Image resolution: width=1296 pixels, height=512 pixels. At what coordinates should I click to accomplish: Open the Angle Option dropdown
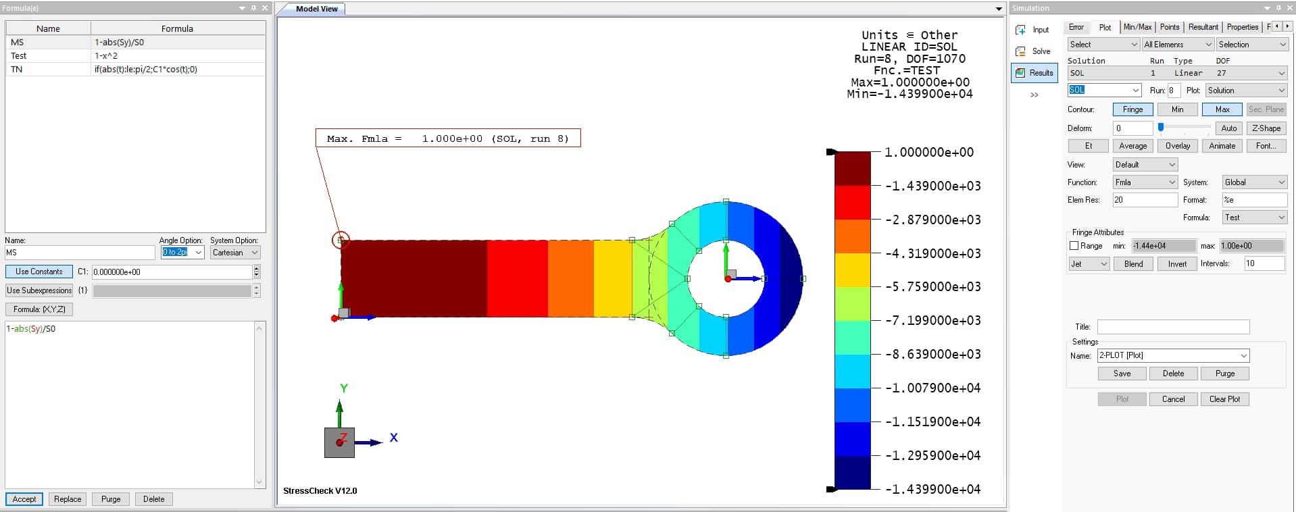(182, 253)
